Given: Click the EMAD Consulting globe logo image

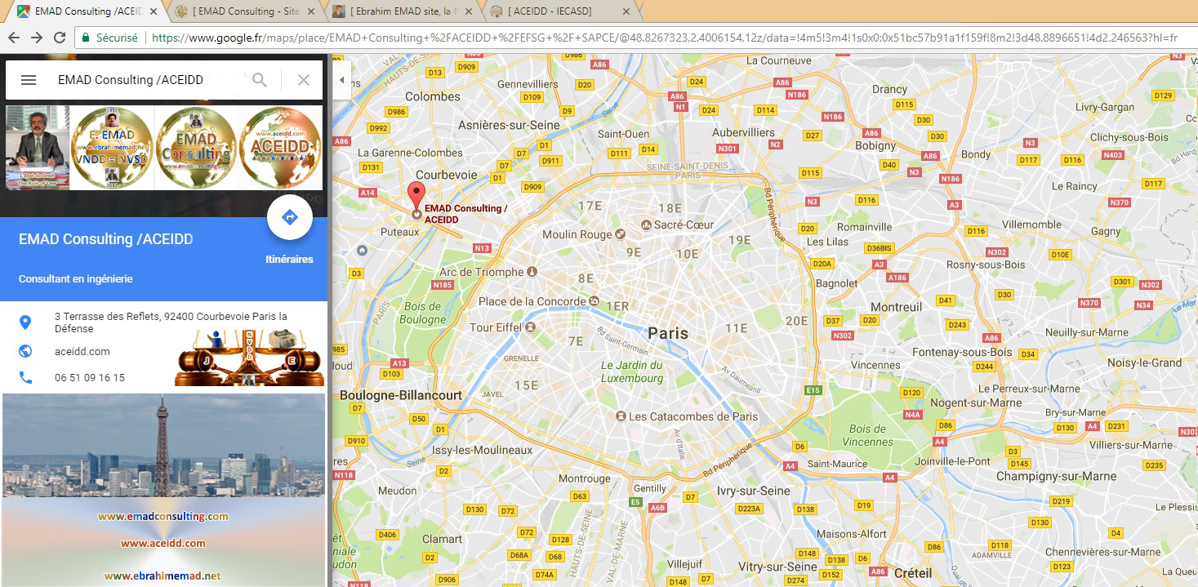Looking at the screenshot, I should [196, 148].
